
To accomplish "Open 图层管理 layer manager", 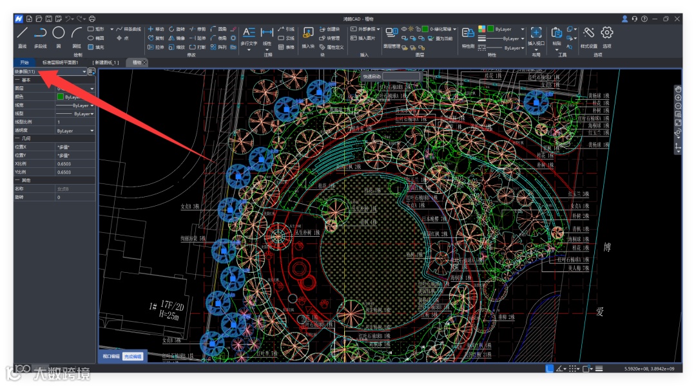I will 392,37.
